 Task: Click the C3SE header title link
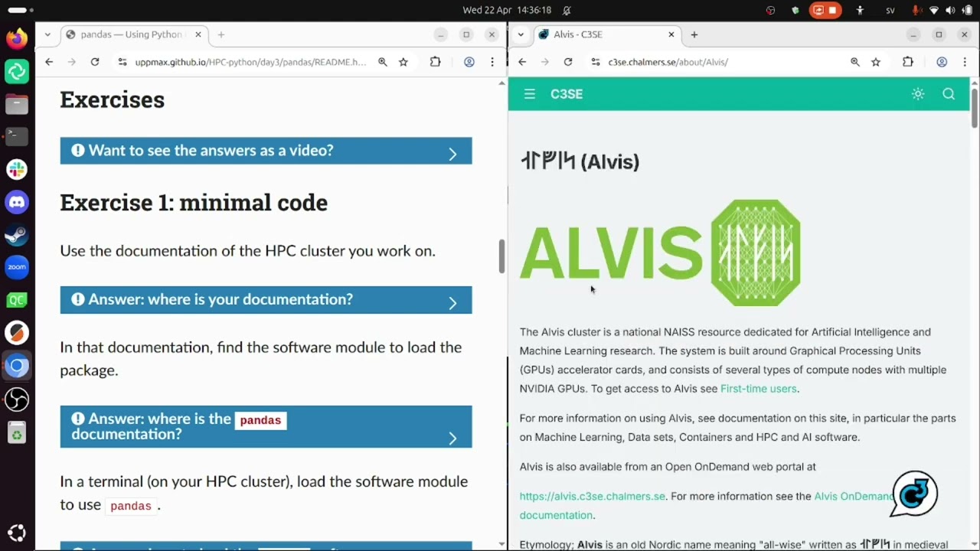(x=567, y=94)
